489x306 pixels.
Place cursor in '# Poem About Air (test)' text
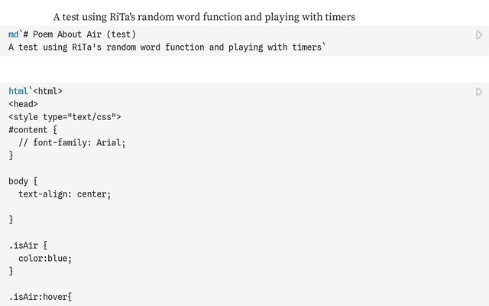pos(84,34)
